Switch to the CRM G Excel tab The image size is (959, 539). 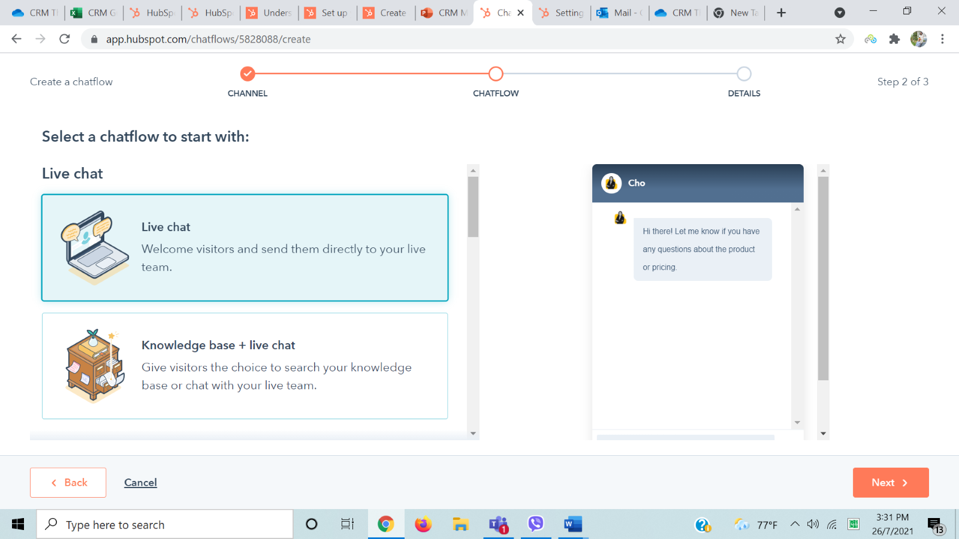coord(94,13)
